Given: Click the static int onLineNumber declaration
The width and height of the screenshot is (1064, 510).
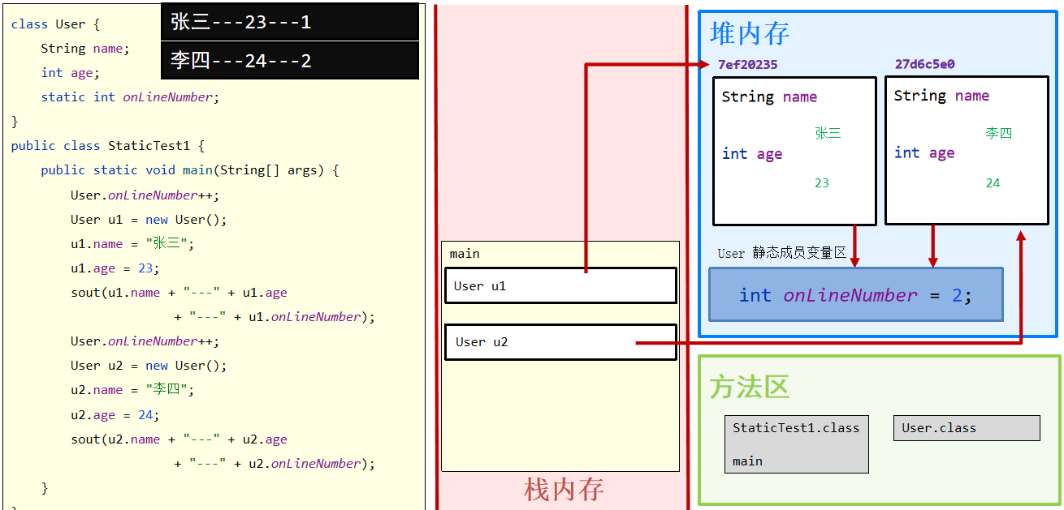Looking at the screenshot, I should click(130, 97).
